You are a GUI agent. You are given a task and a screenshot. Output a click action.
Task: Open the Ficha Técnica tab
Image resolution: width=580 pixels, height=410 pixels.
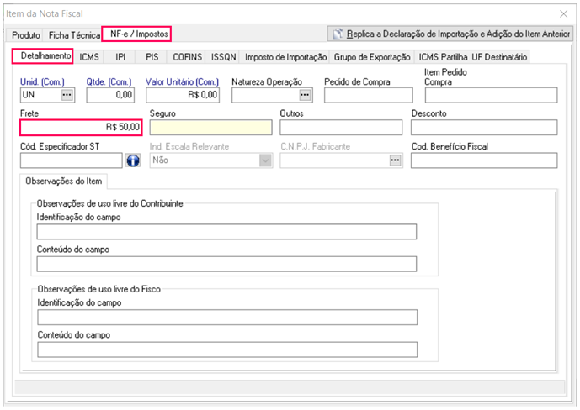pos(74,36)
